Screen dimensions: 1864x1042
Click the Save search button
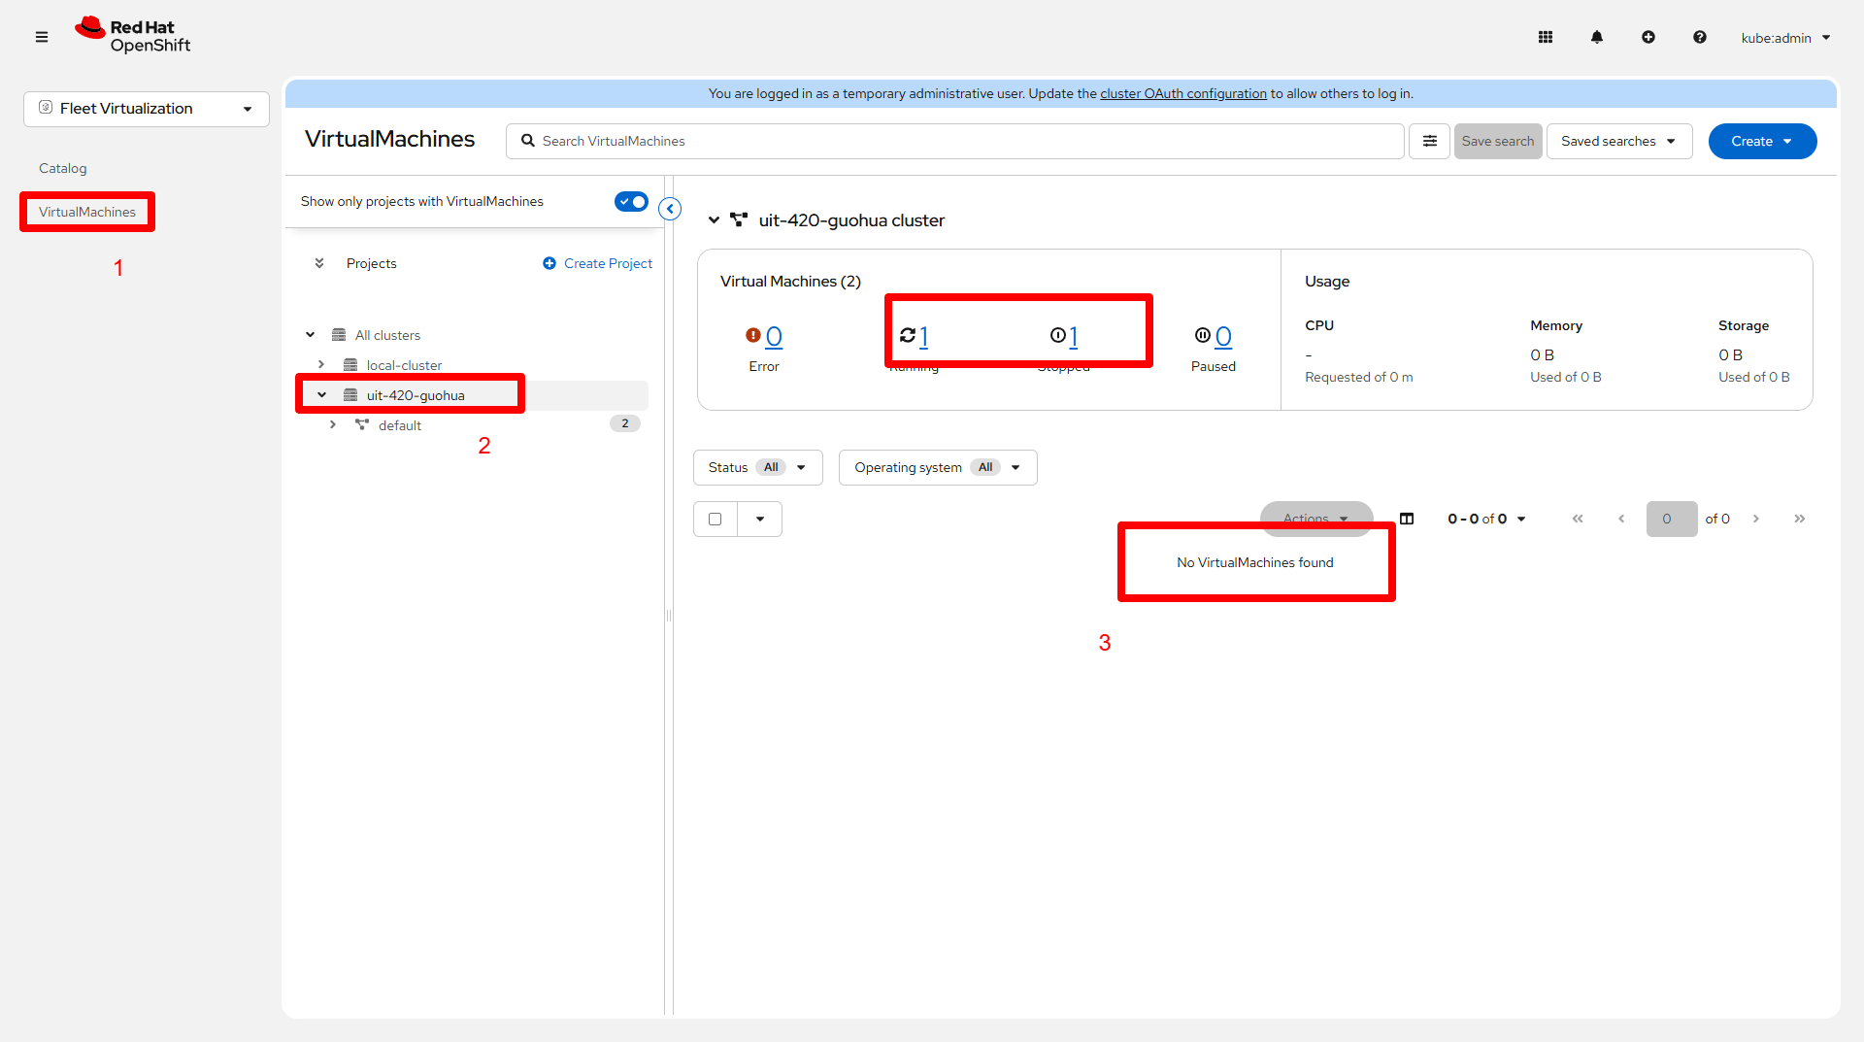coord(1498,141)
